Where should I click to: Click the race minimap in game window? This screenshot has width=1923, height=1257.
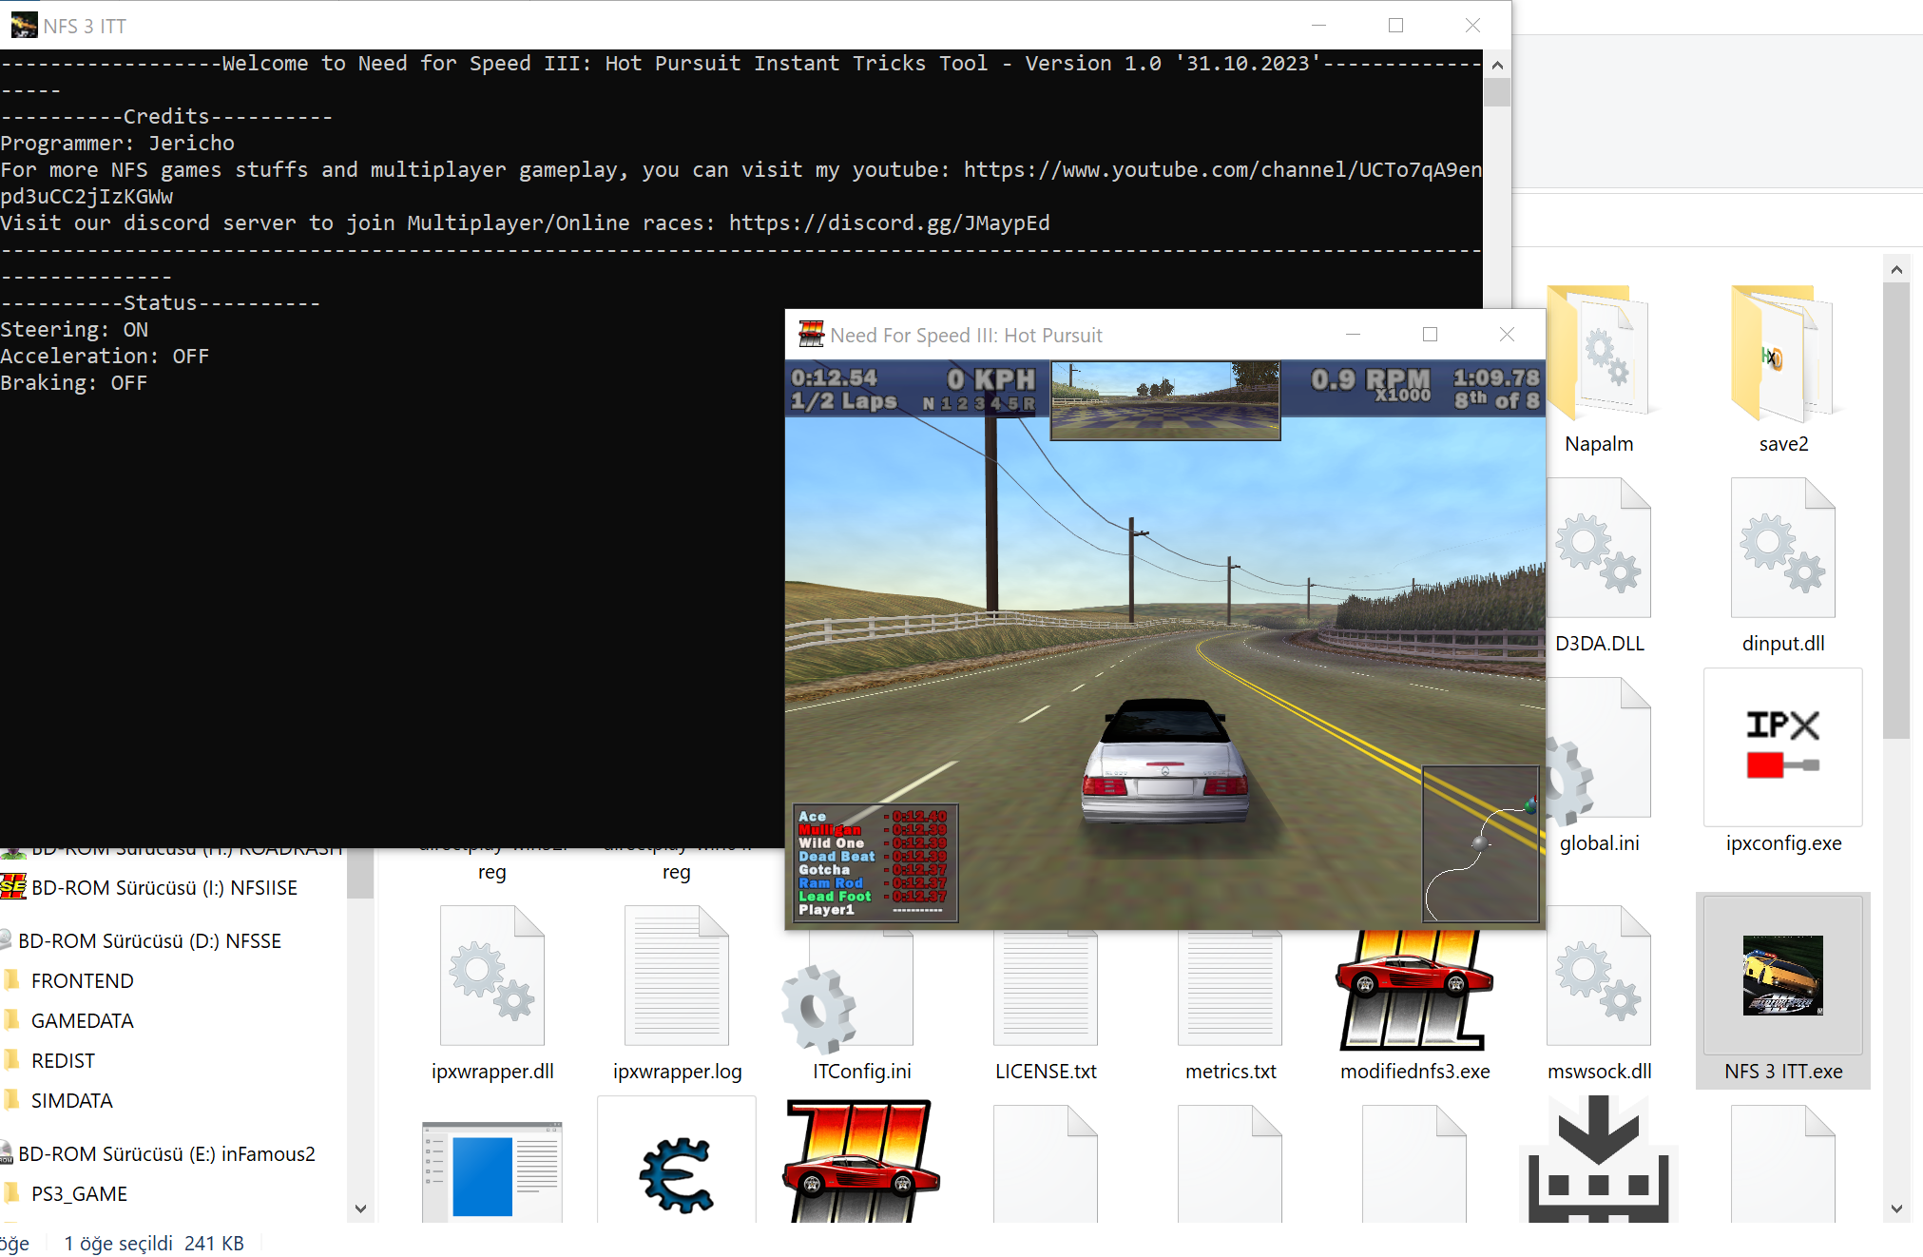click(x=1480, y=844)
